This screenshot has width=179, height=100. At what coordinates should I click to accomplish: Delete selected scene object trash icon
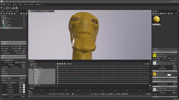click(27, 14)
